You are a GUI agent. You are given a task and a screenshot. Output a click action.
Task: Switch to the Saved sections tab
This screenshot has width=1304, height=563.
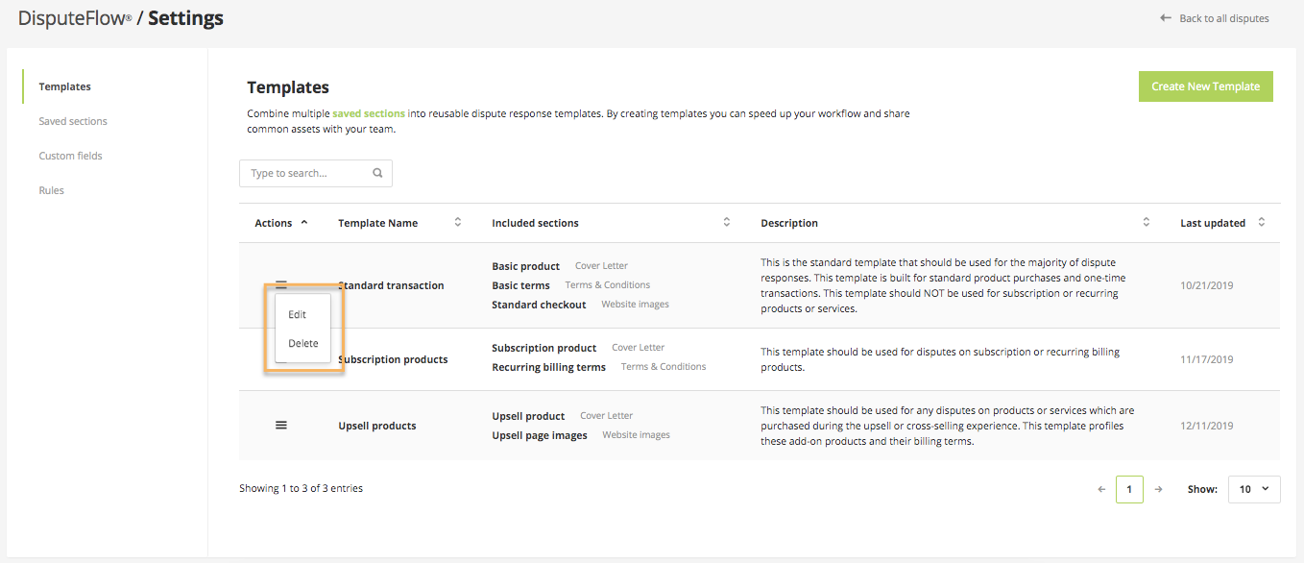click(73, 121)
